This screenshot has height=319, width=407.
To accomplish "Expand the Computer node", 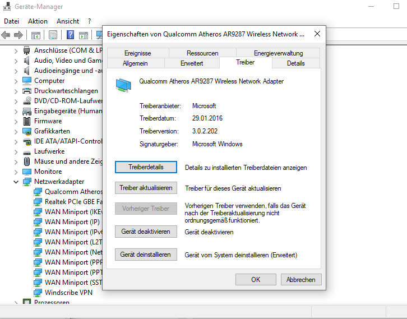I will pos(16,81).
